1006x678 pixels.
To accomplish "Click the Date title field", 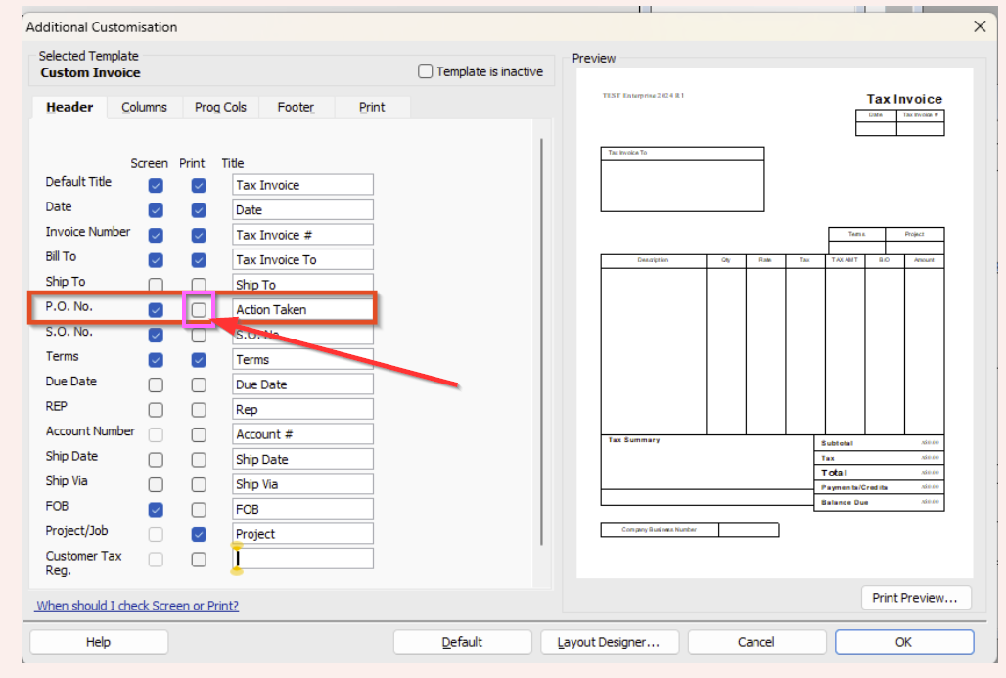I will [x=302, y=209].
